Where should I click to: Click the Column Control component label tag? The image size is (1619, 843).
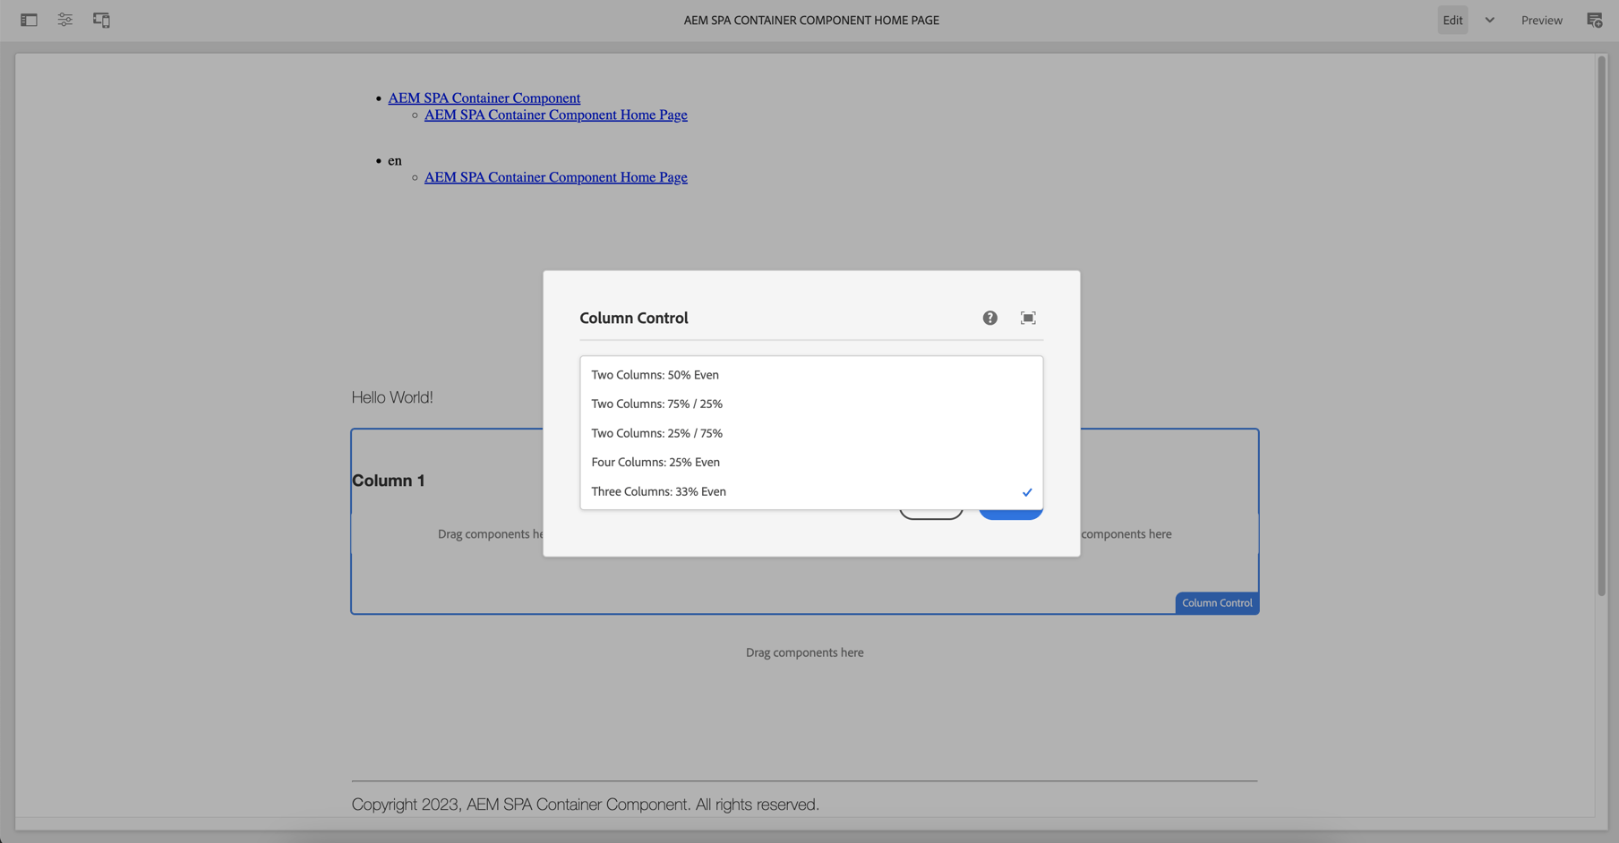[1216, 602]
